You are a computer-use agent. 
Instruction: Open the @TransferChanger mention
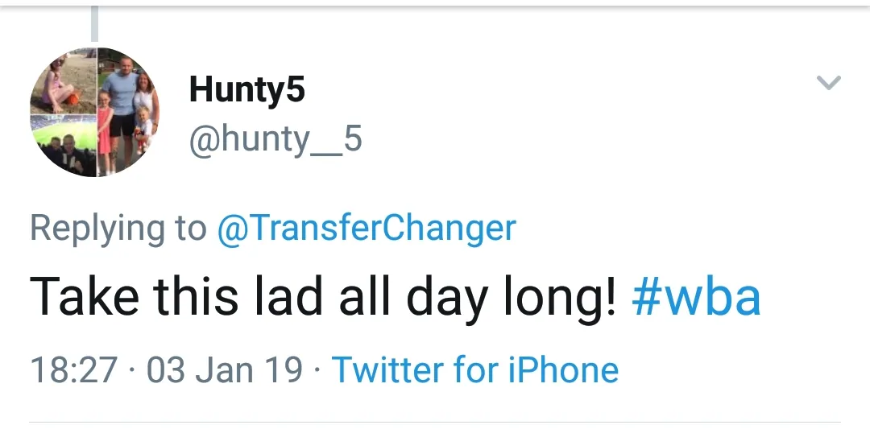click(366, 229)
